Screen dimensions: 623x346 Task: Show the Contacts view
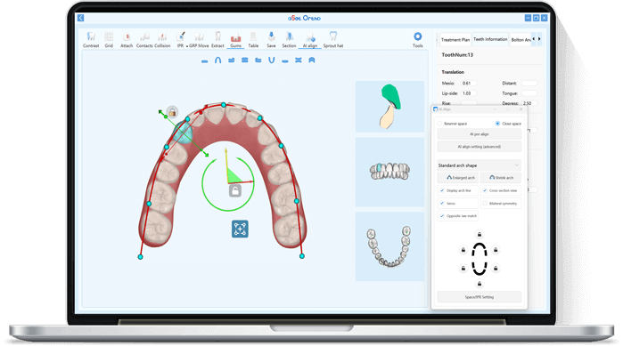(x=144, y=40)
